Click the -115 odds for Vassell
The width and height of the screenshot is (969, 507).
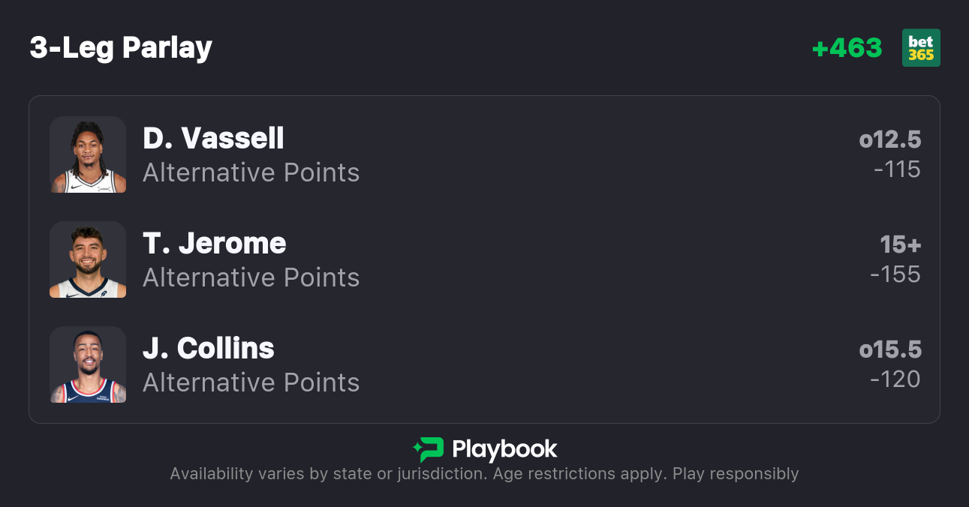point(897,169)
